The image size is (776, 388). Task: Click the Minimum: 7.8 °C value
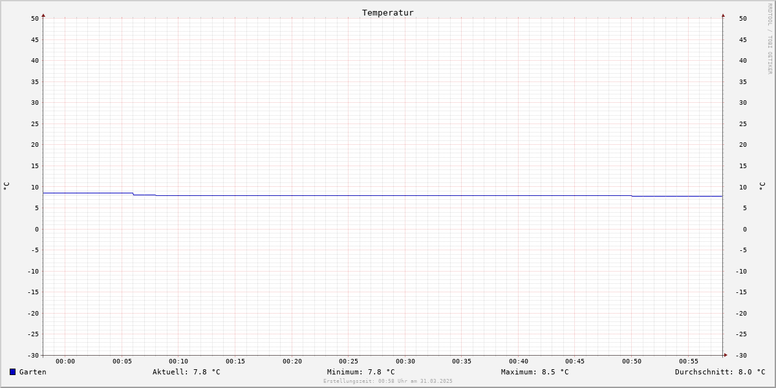click(361, 372)
